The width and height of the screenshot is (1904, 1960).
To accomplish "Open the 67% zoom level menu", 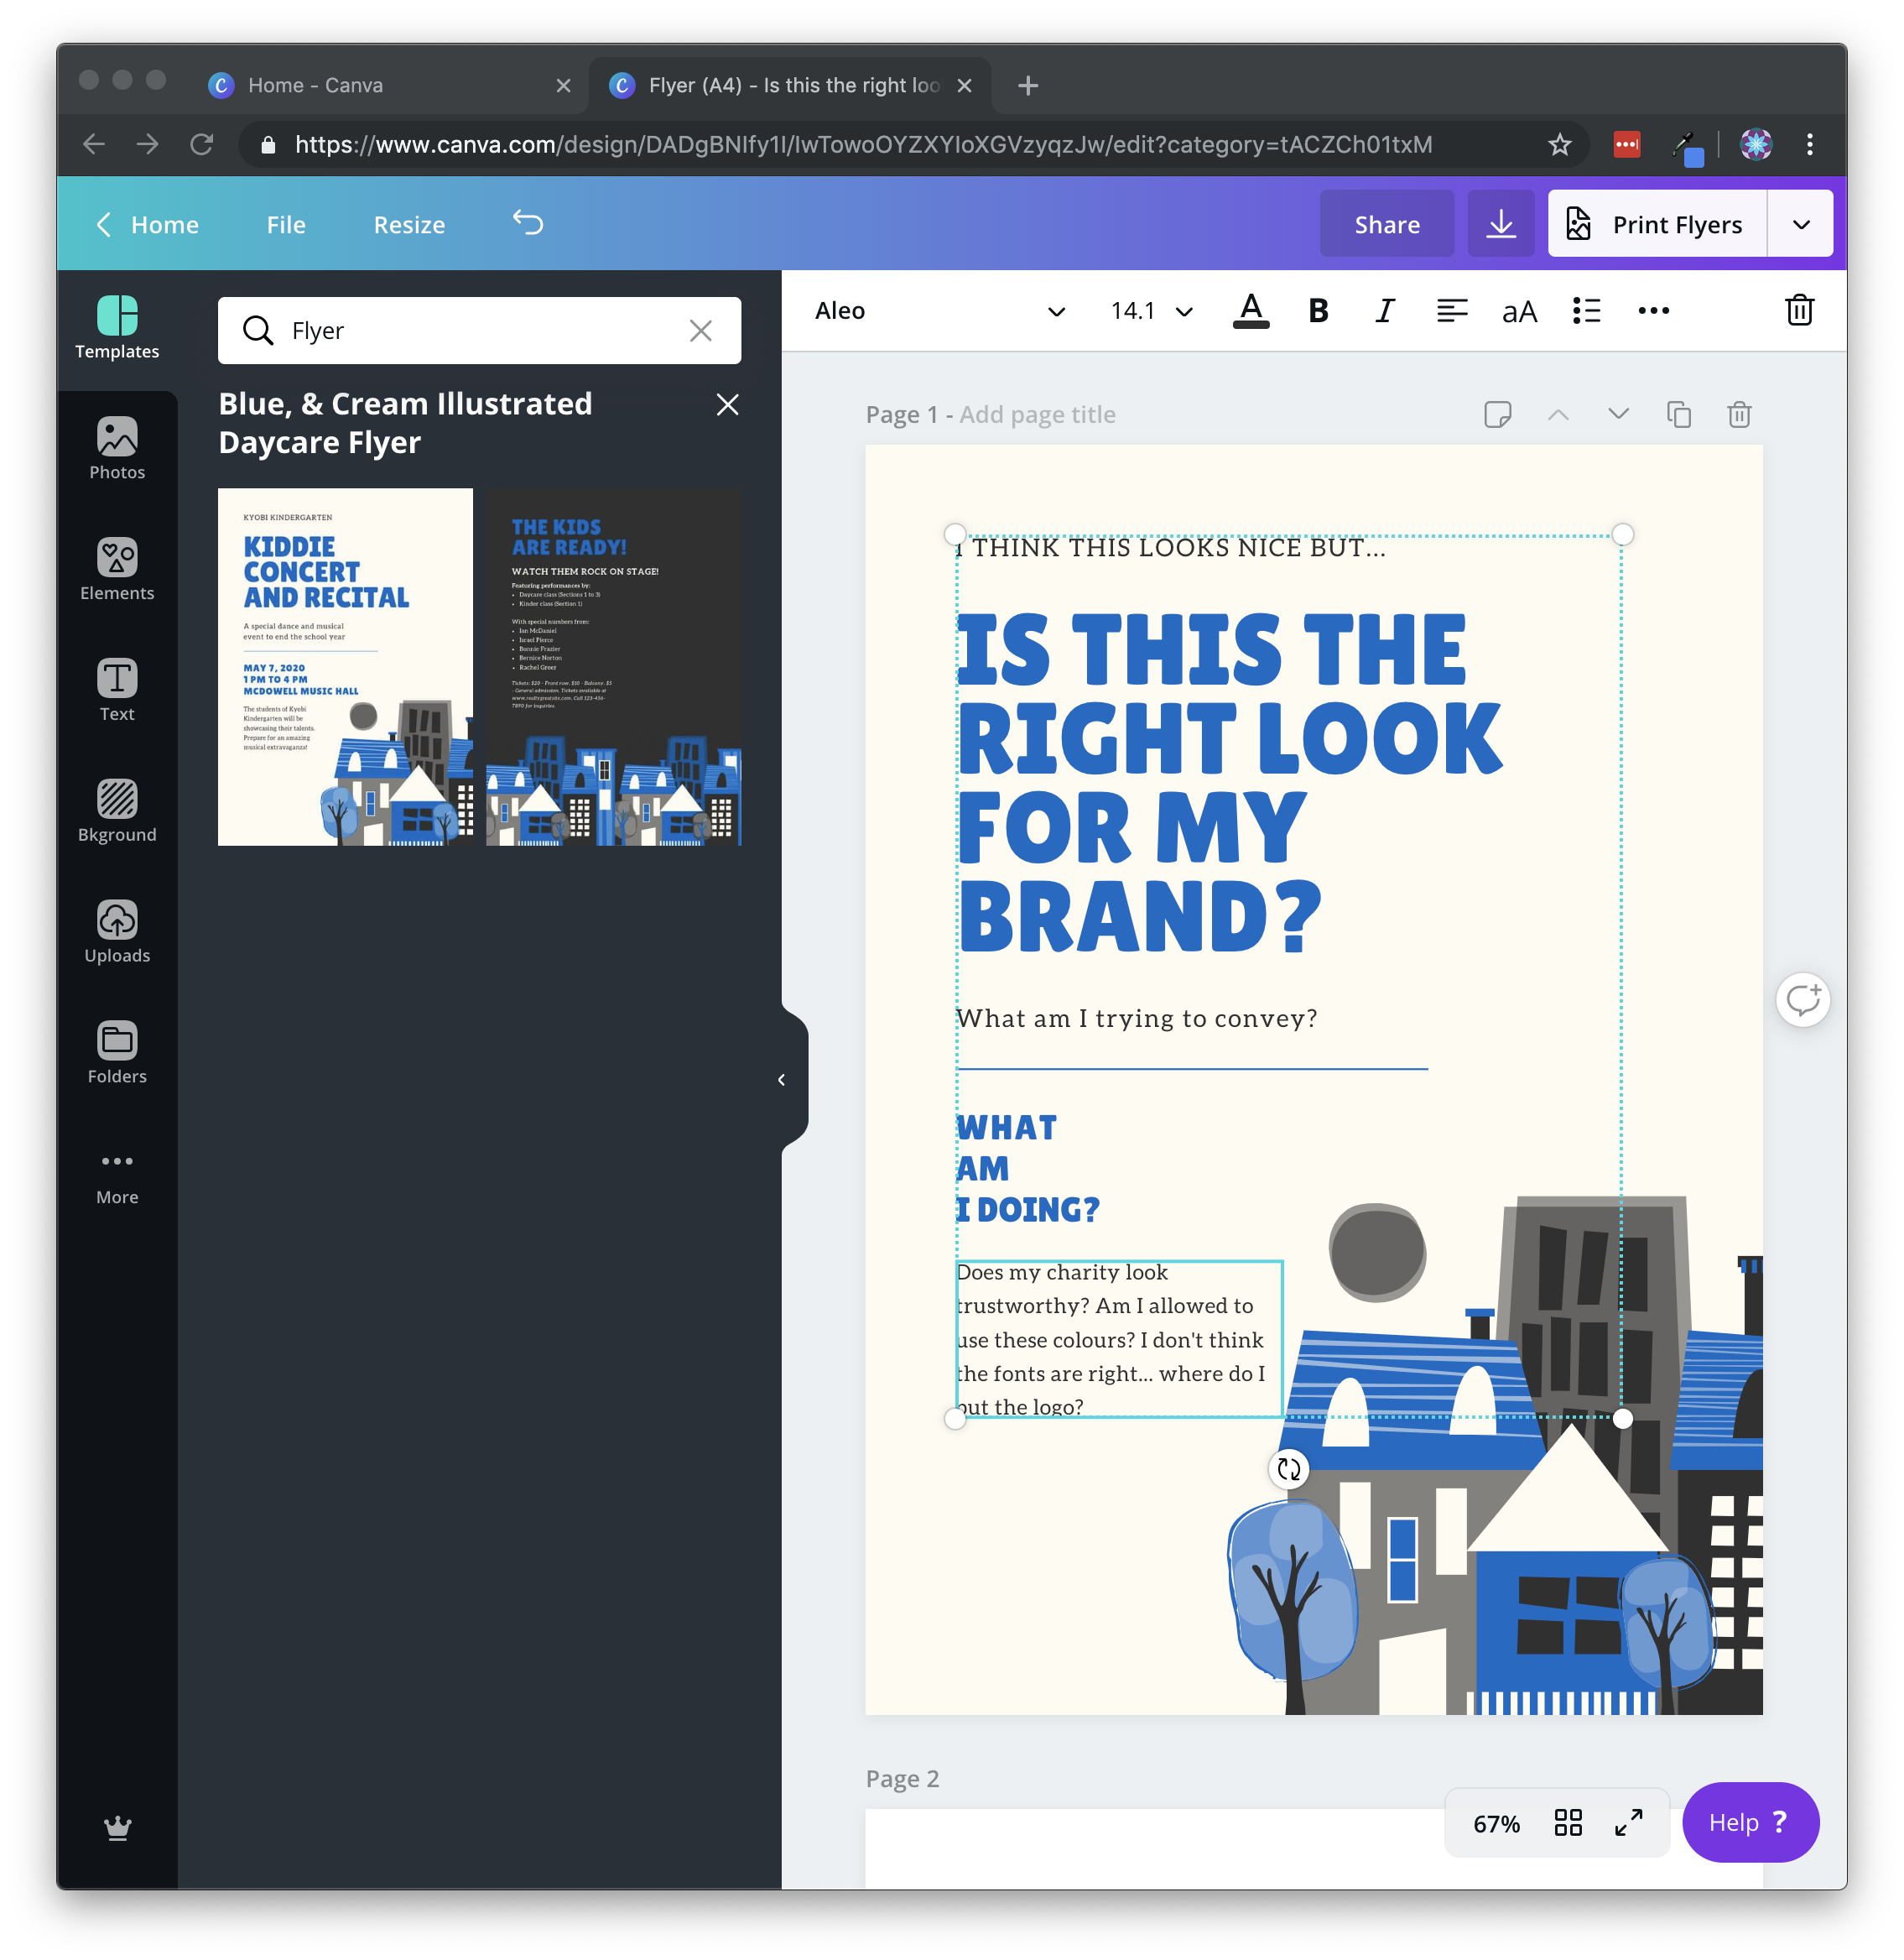I will (x=1496, y=1823).
